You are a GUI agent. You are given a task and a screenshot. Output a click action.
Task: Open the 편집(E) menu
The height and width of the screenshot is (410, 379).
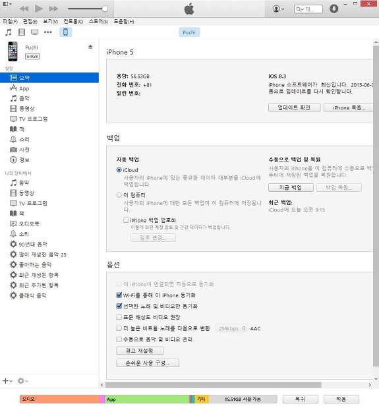click(30, 22)
